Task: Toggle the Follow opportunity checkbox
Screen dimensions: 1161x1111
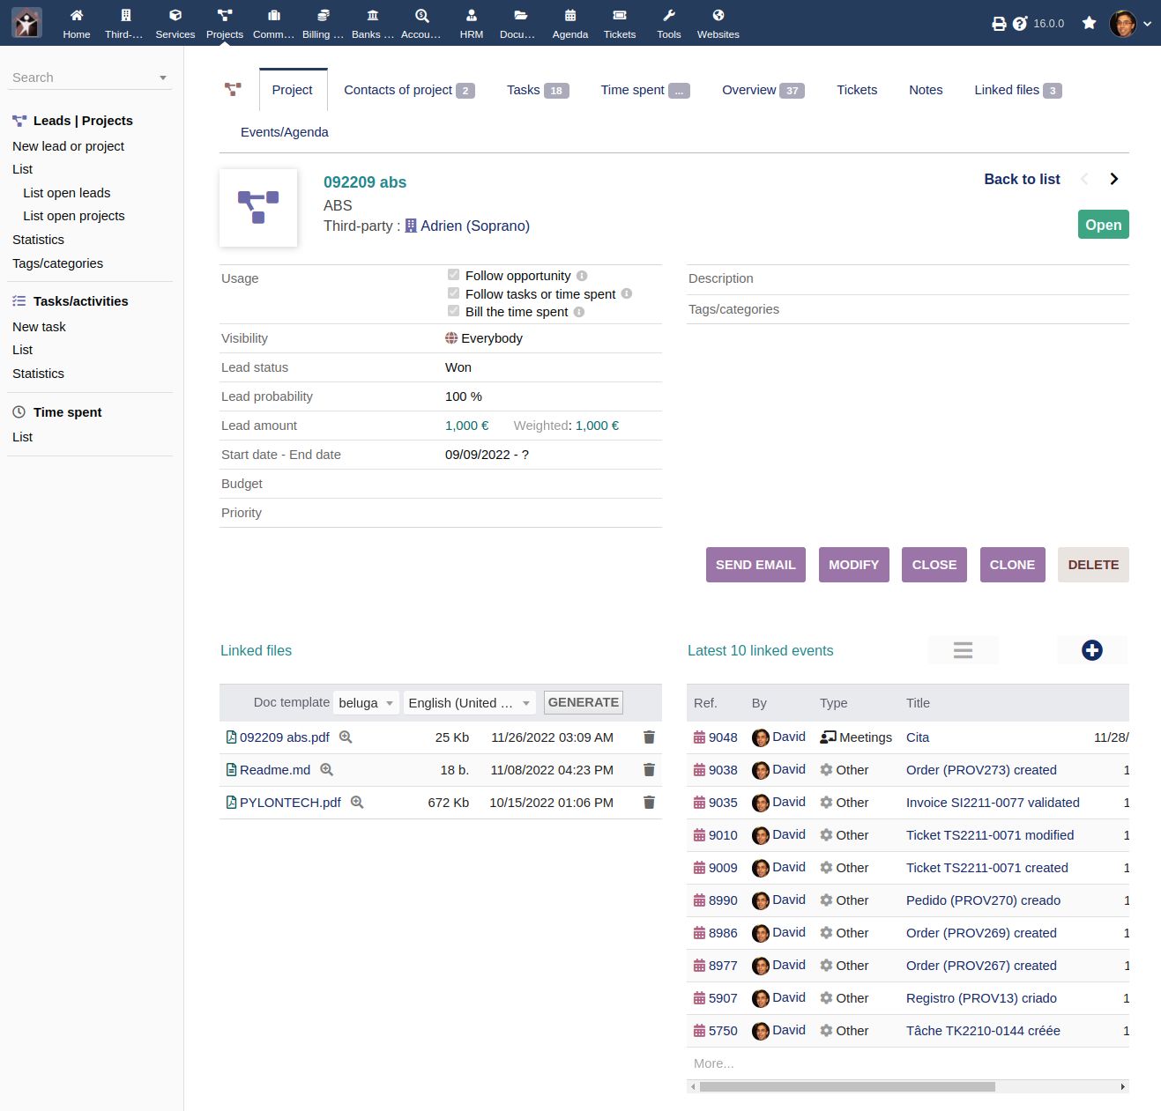Action: pyautogui.click(x=453, y=275)
